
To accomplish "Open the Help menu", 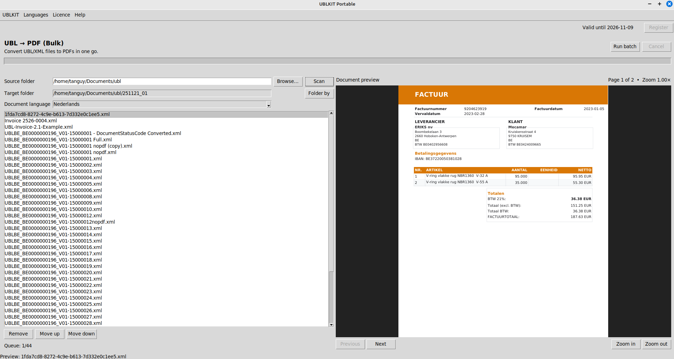I will point(80,15).
